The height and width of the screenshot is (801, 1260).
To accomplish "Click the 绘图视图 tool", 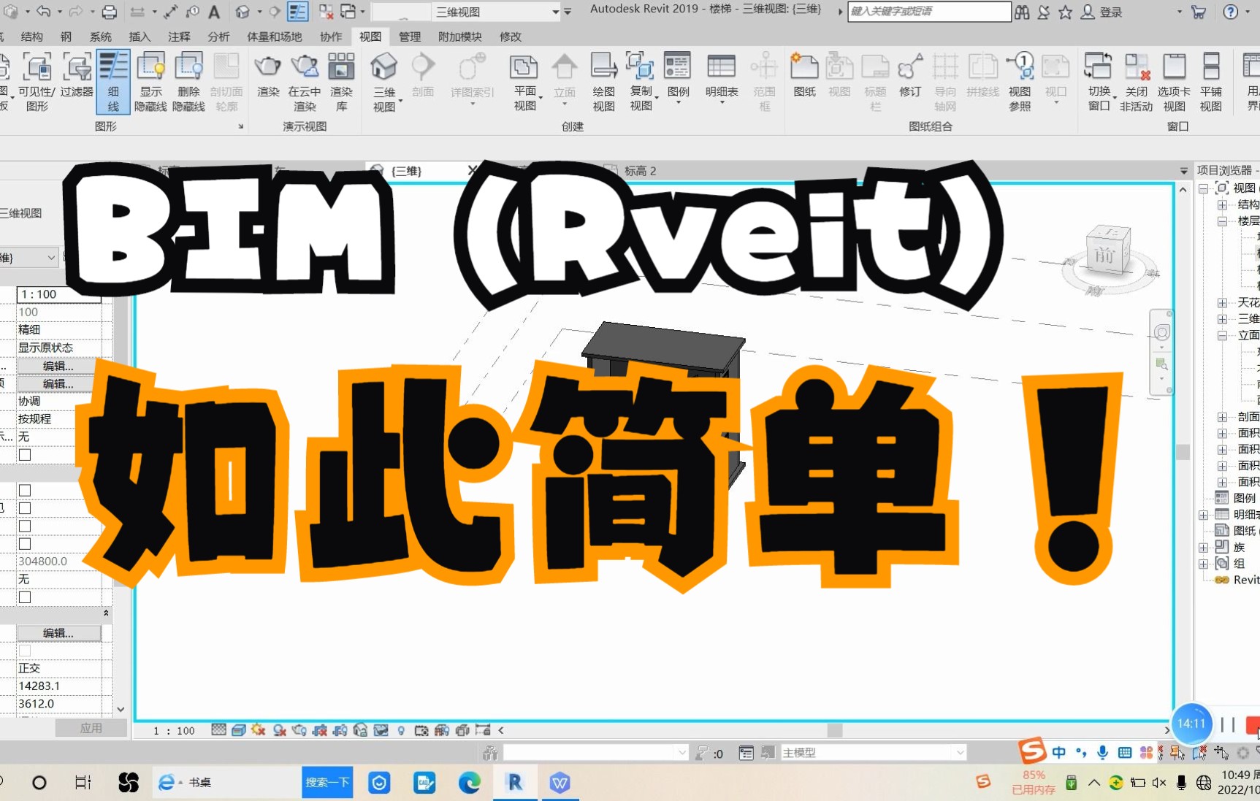I will click(x=603, y=81).
